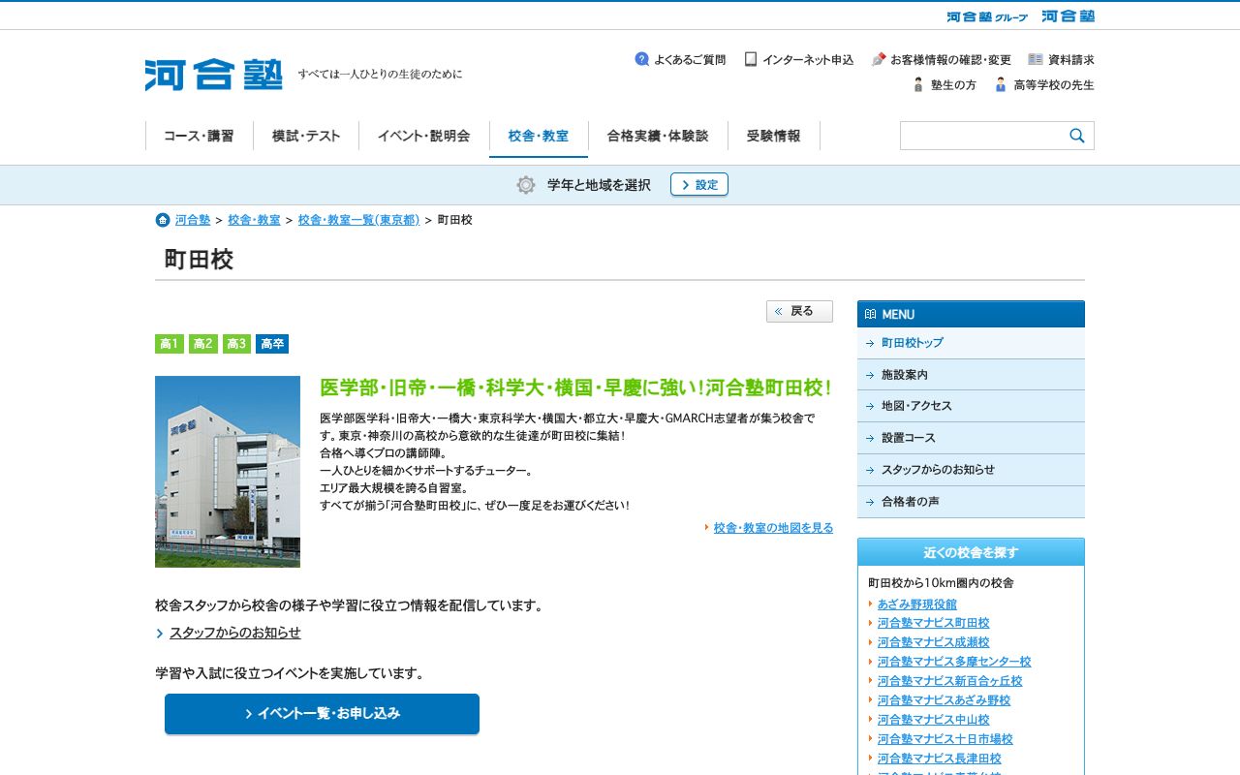This screenshot has height=775, width=1240.
Task: Open the あざみ野現役館 link
Action: [917, 604]
